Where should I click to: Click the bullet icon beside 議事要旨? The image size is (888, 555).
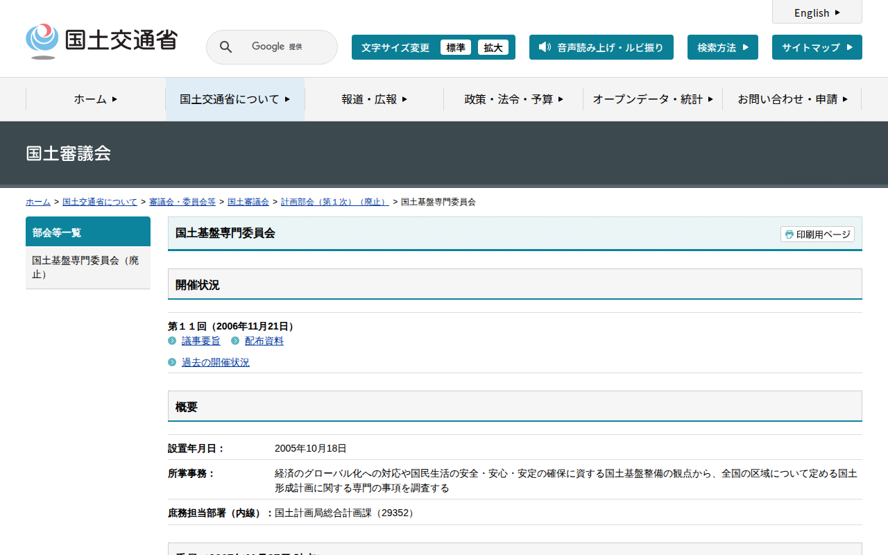click(172, 341)
